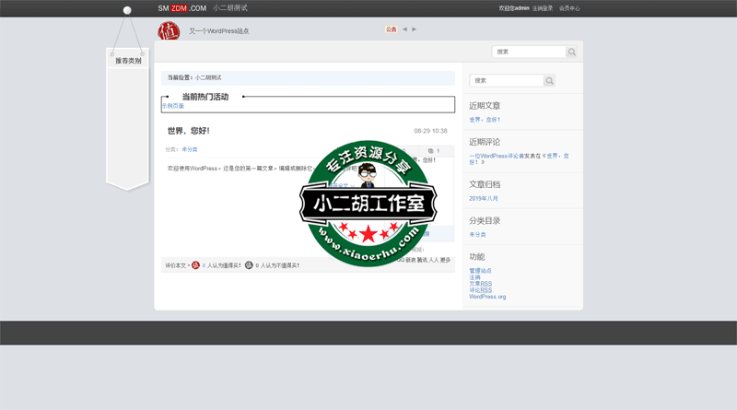The image size is (737, 410).
Task: Go to previous announcement with left arrow
Action: [x=405, y=29]
